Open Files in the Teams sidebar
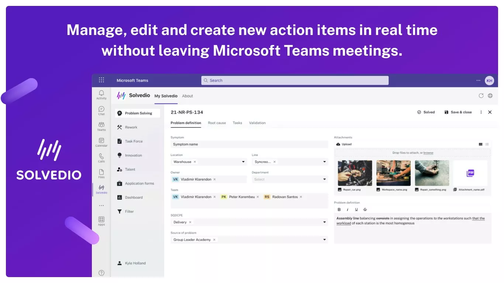The width and height of the screenshot is (504, 283). [101, 174]
